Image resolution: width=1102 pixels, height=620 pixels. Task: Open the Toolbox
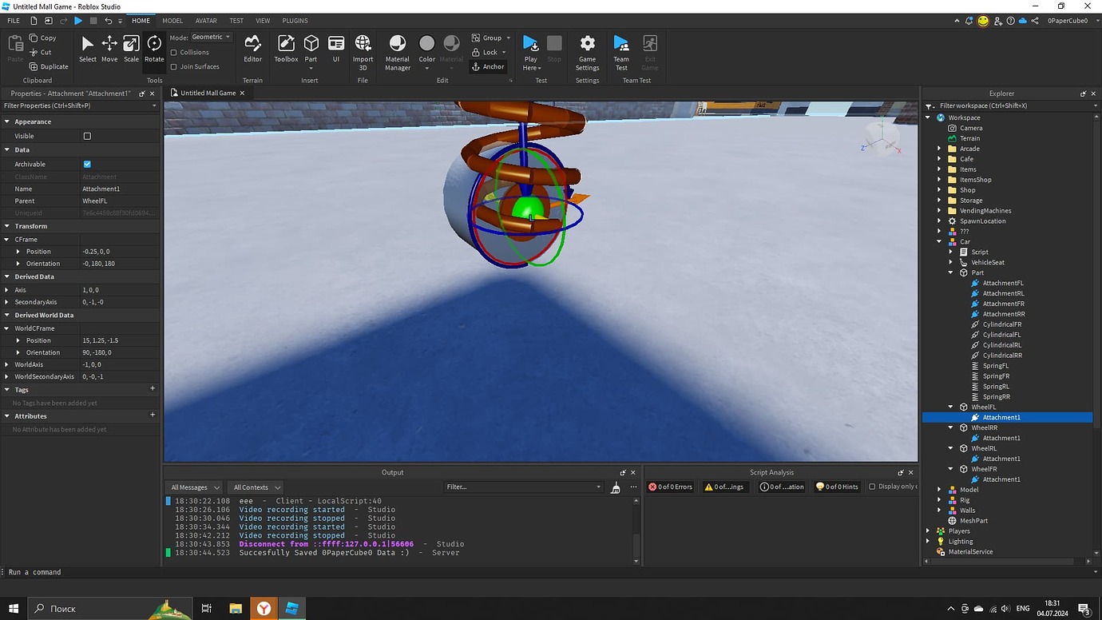(285, 50)
